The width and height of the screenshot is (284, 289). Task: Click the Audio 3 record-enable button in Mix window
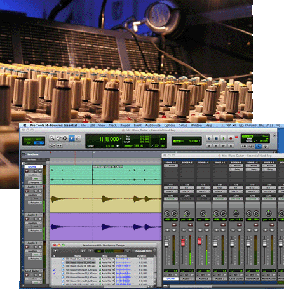pos(223,225)
